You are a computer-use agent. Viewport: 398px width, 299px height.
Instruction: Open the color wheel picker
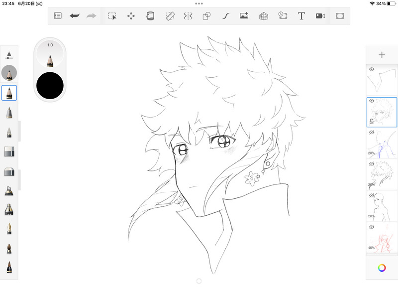tap(382, 268)
